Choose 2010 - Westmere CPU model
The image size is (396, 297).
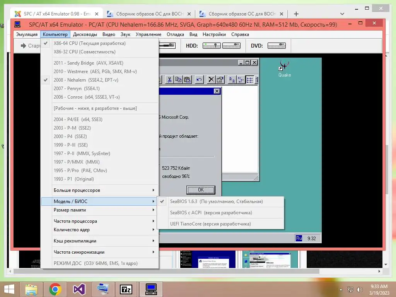coord(100,72)
